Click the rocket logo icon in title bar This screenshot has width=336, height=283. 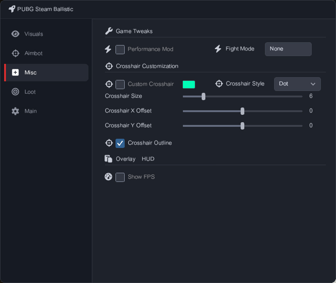[x=12, y=9]
